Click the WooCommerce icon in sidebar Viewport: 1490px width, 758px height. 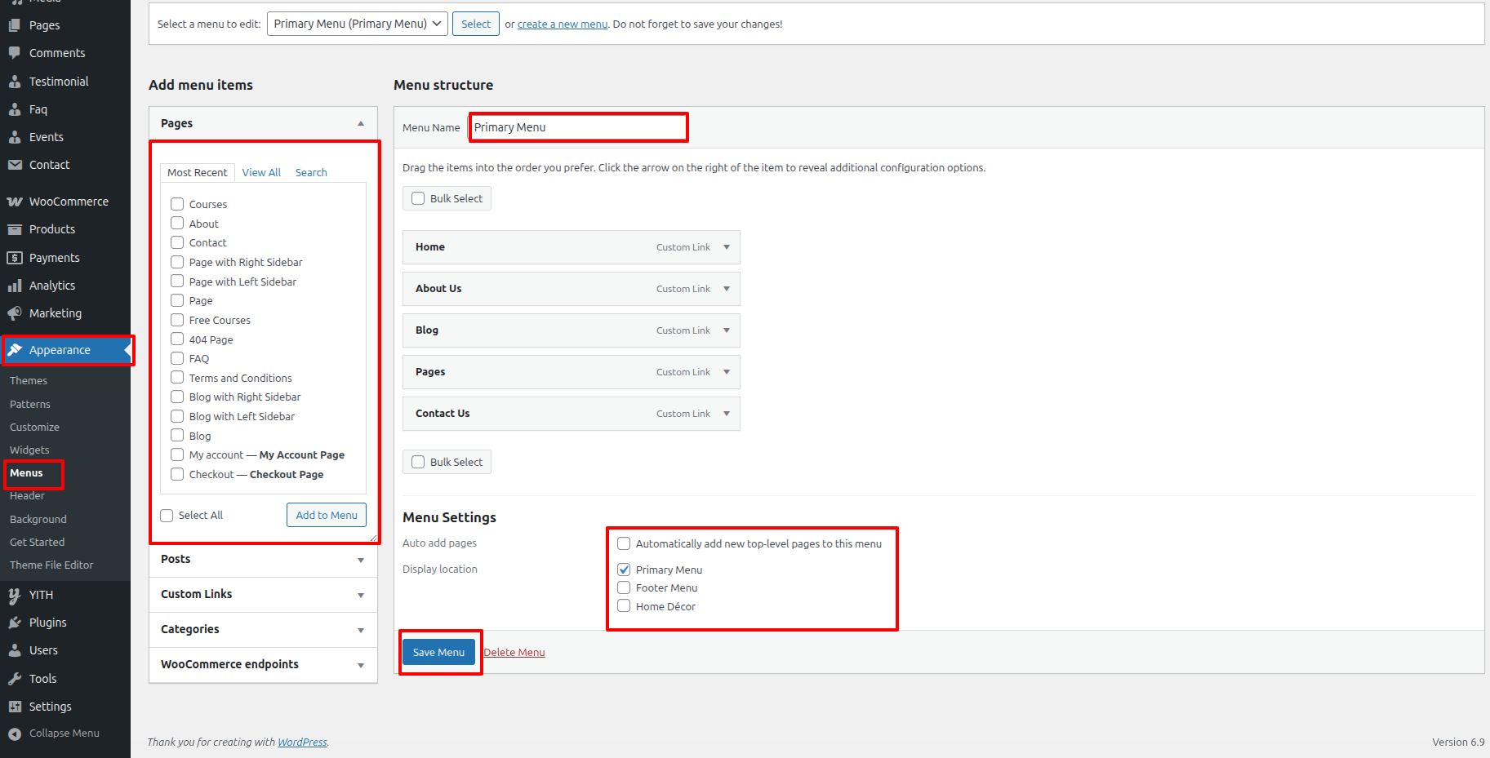[15, 202]
